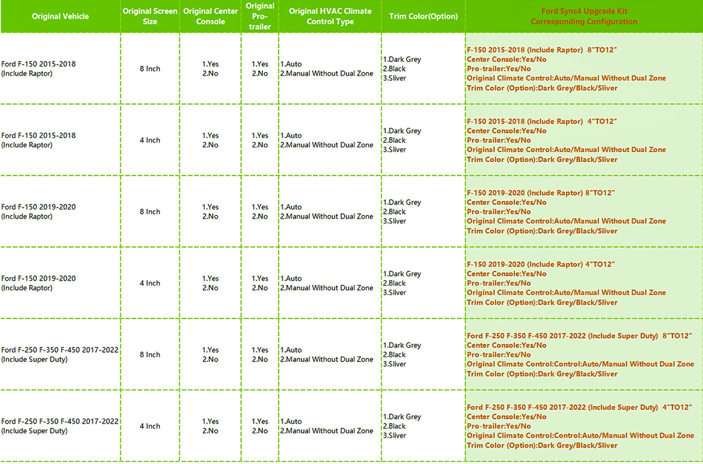The width and height of the screenshot is (703, 464).
Task: Select the F-250 F-350 F-450 4"TO12" configuration text
Action: point(579,407)
